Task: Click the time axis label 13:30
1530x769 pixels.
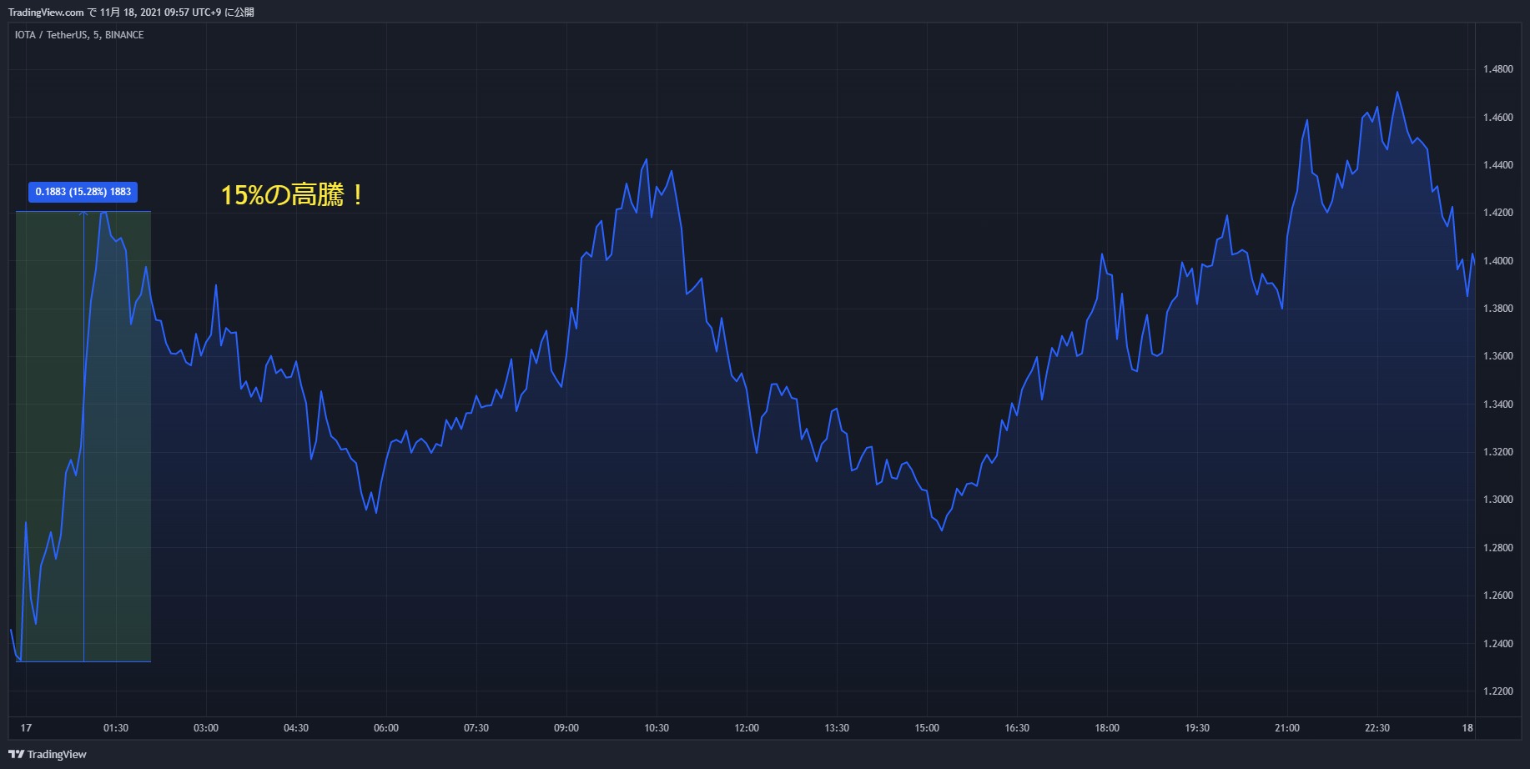Action: 837,728
